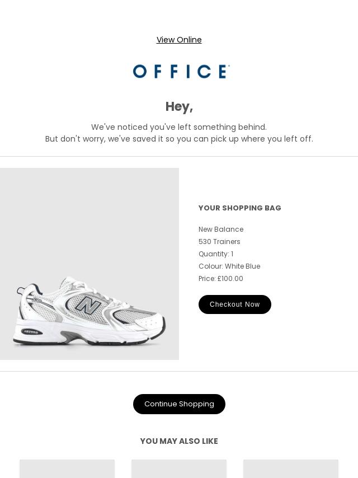Select the Checkout Now button

[234, 304]
